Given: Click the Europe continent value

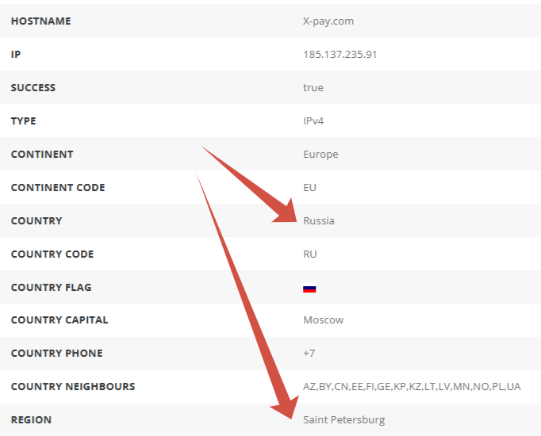Looking at the screenshot, I should pos(320,155).
